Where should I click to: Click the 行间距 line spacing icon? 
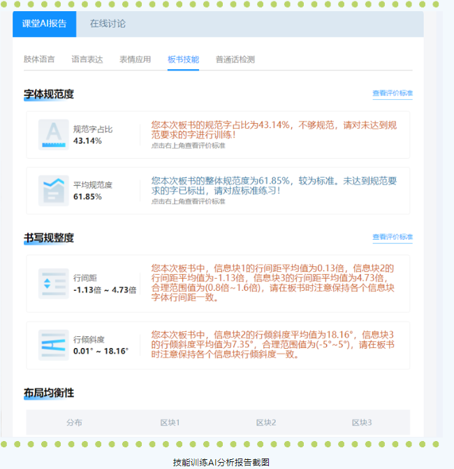53,284
